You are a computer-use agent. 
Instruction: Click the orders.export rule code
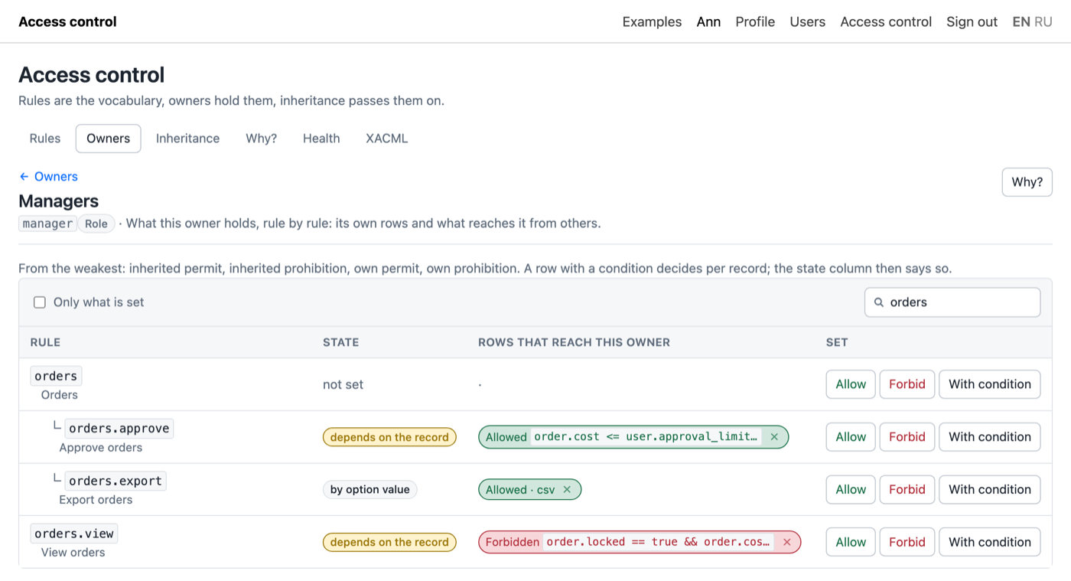(116, 481)
